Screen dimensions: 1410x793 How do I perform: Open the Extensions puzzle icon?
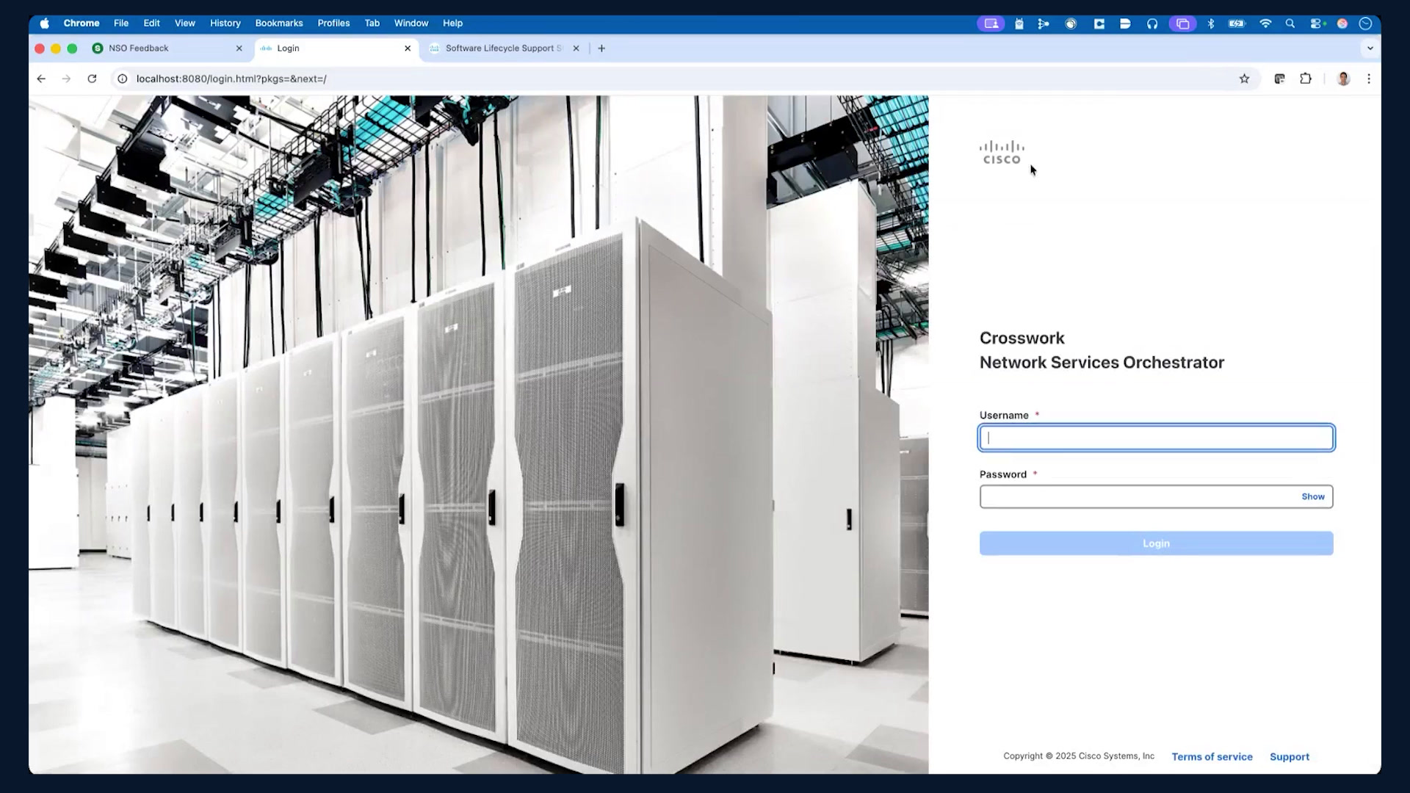[1306, 79]
